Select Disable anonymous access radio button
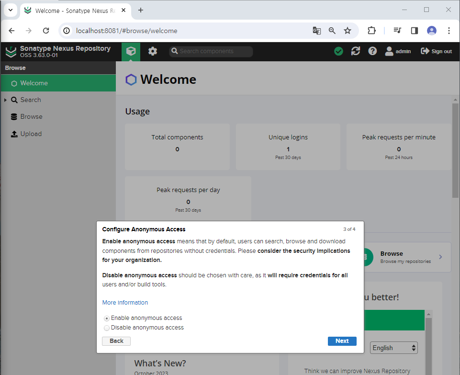The height and width of the screenshot is (375, 460). [107, 328]
